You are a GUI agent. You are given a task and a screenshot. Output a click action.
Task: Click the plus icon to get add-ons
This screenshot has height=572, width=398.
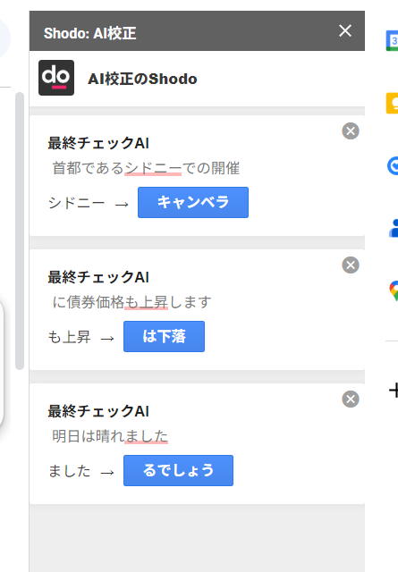394,391
